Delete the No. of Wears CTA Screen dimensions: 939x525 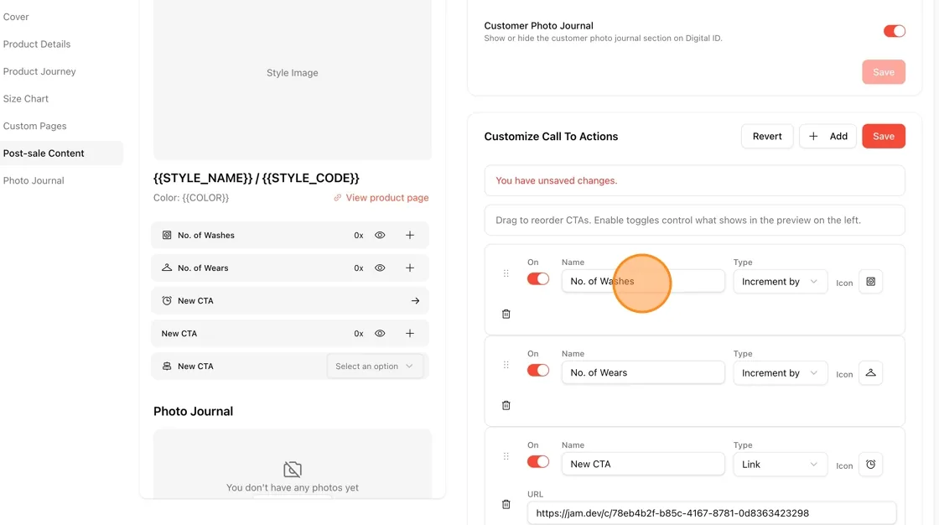(506, 406)
